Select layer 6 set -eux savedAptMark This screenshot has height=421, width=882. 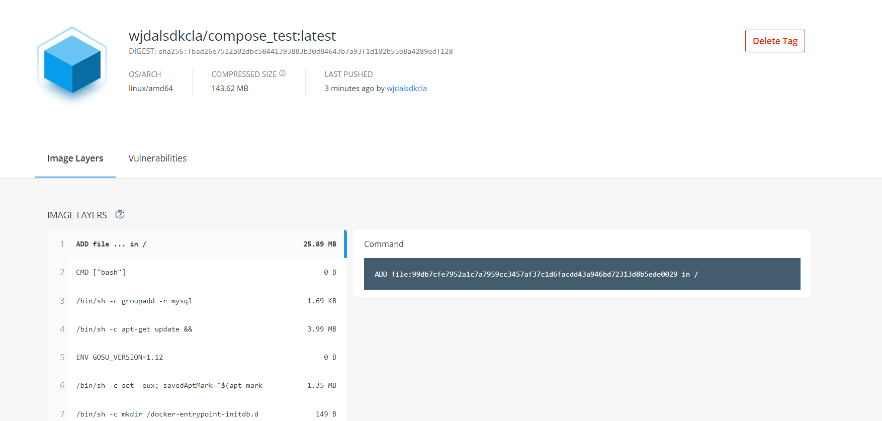(197, 385)
